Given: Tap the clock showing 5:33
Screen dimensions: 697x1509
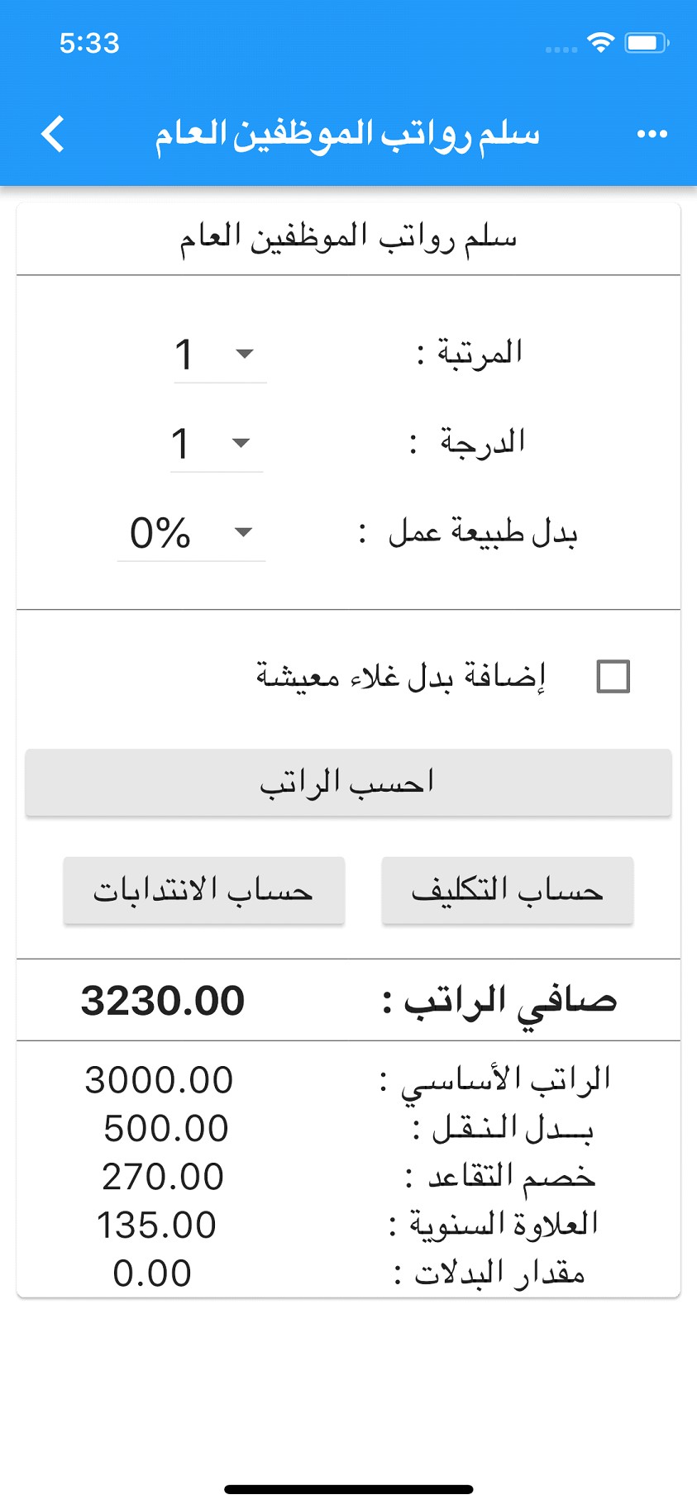Looking at the screenshot, I should coord(89,43).
